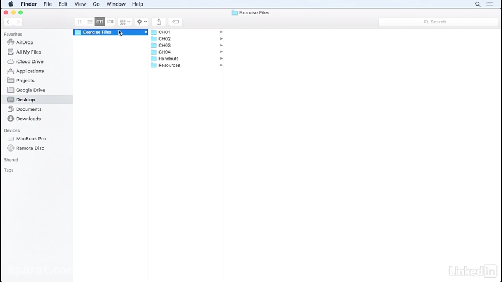Go back with the back arrow

[8, 22]
